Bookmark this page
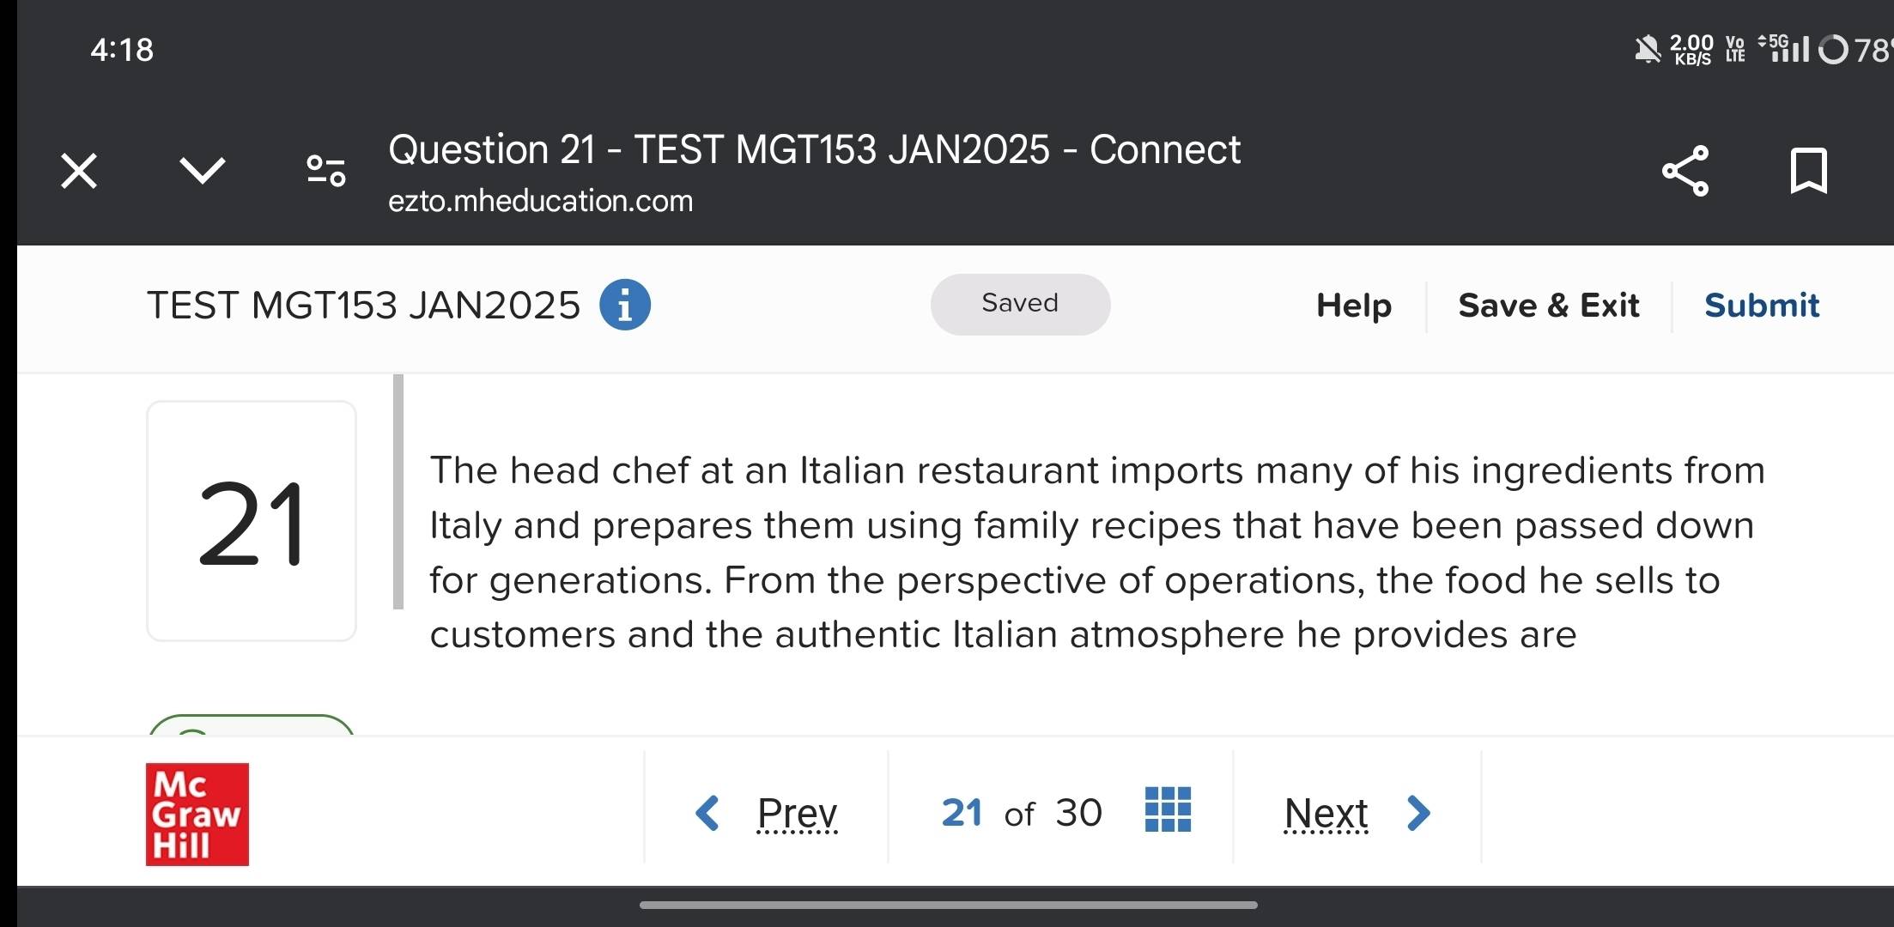Viewport: 1894px width, 927px height. pyautogui.click(x=1808, y=172)
